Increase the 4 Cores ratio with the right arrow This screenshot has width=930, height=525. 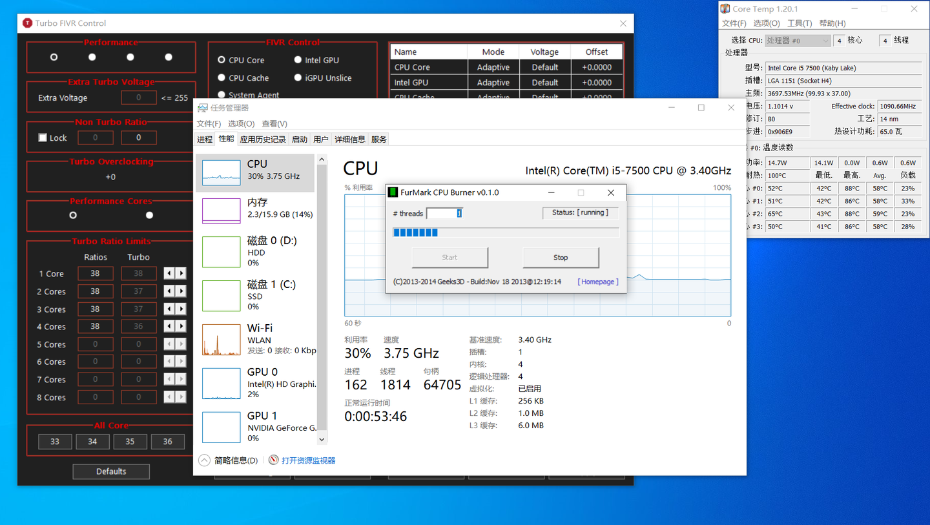(181, 327)
